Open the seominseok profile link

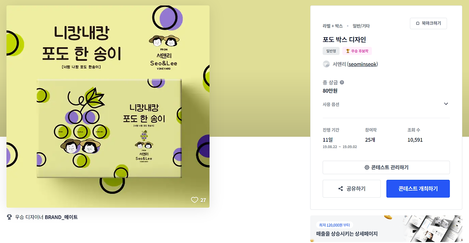click(x=362, y=64)
